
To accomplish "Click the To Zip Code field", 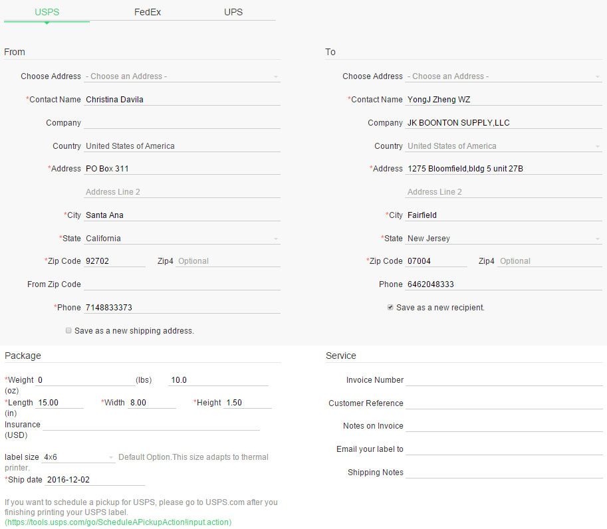I will 436,261.
